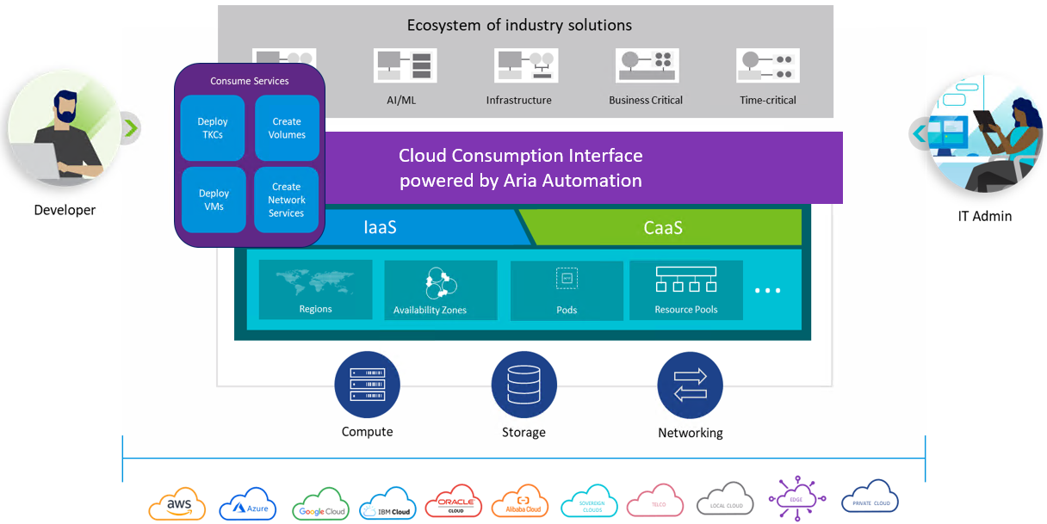Viewport: 1047px width, 524px height.
Task: Click the Compute server icon
Action: [x=368, y=385]
